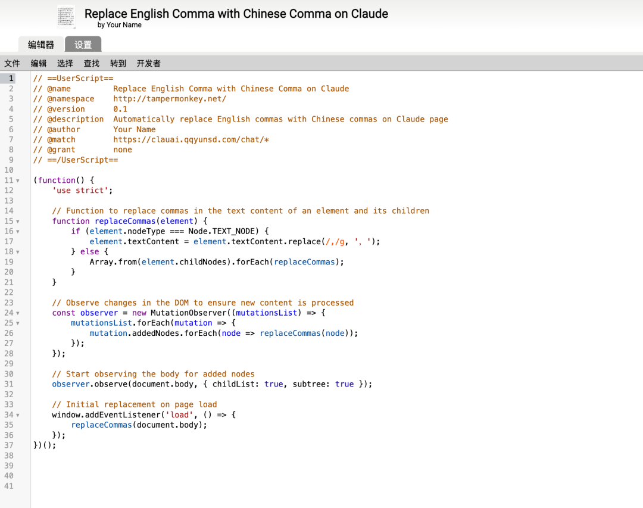Open the 开发者 menu
Image resolution: width=643 pixels, height=508 pixels.
pos(148,63)
